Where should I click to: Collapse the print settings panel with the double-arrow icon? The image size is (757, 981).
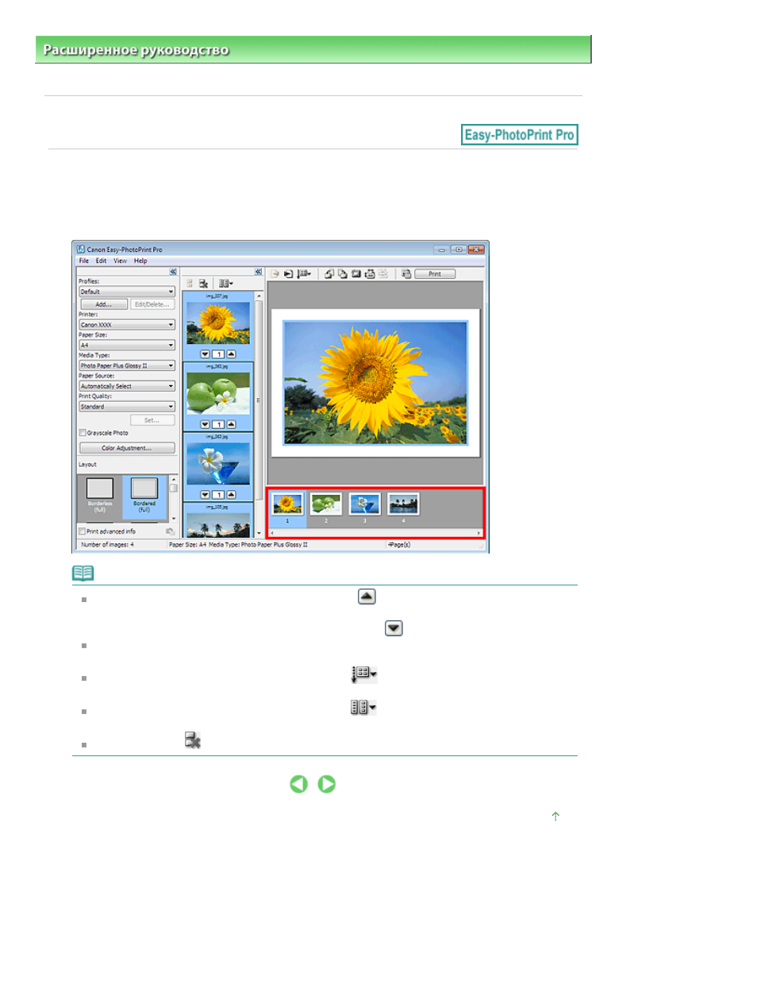point(173,272)
